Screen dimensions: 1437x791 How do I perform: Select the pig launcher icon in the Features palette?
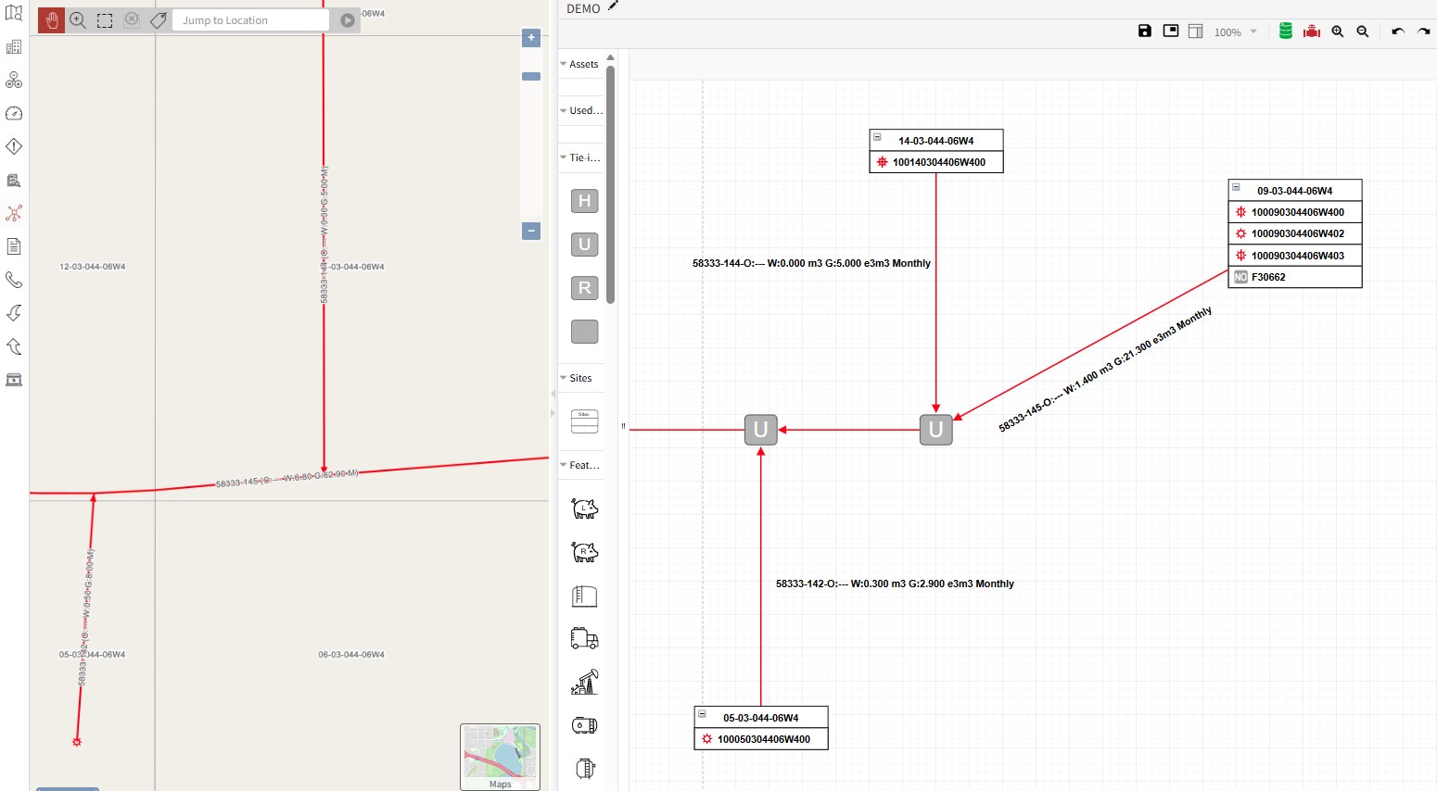pos(583,508)
